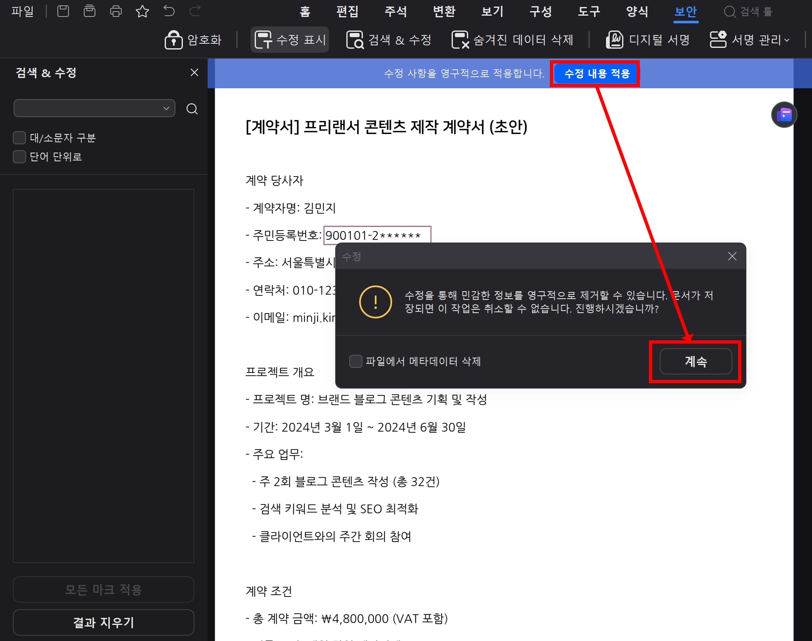Open the search term combo box

coord(95,108)
